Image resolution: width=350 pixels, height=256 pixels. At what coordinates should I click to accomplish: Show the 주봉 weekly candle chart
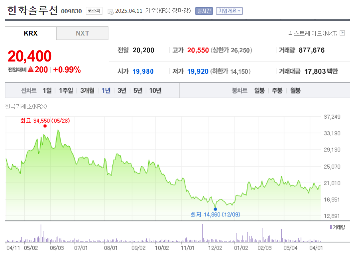point(277,91)
